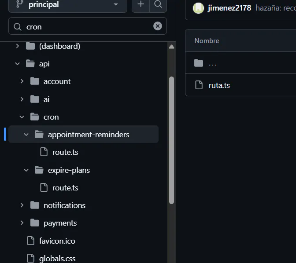
Task: Expand the account folder chevron
Action: tap(22, 81)
